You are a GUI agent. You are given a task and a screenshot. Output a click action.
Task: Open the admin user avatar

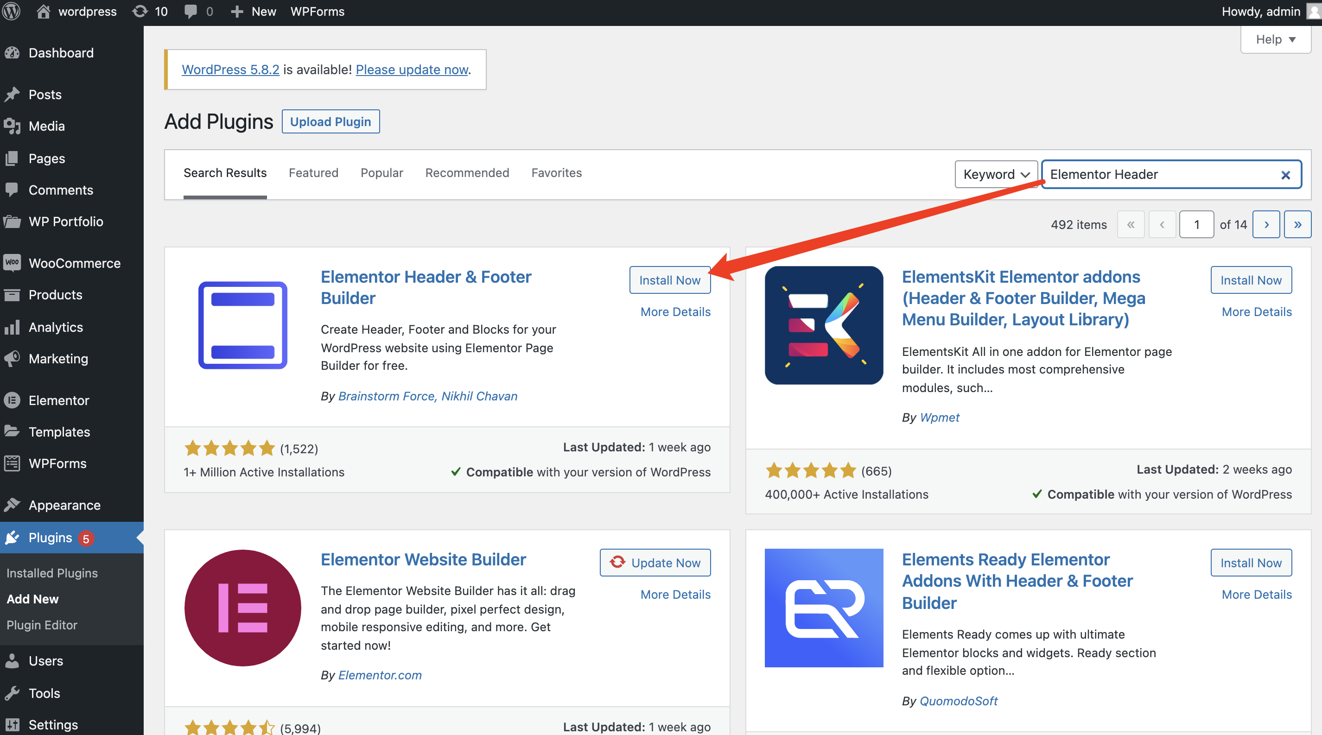point(1314,11)
